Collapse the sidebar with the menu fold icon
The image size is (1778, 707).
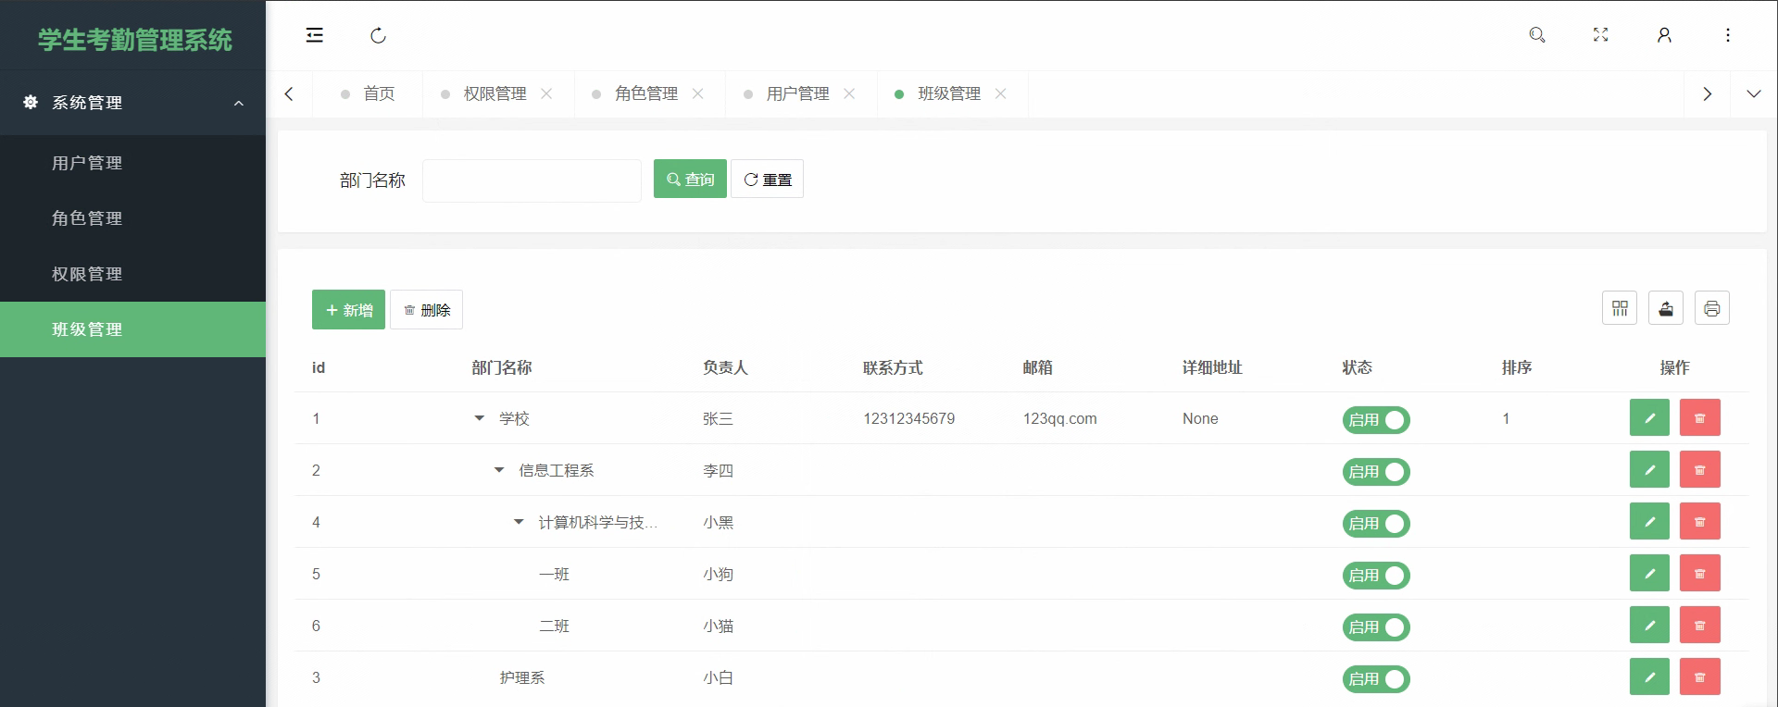point(315,35)
